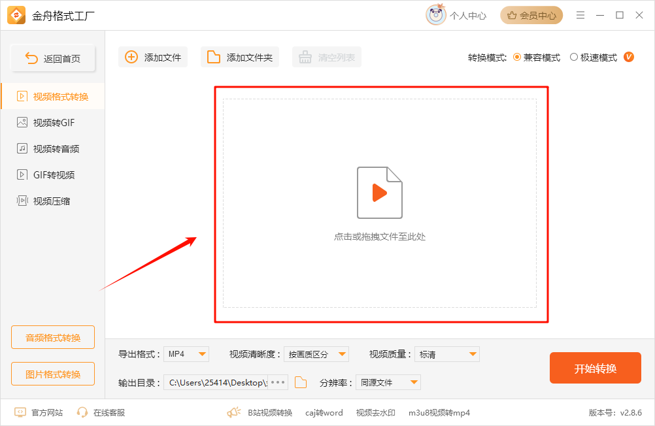
Task: Open 图片格式转换 module button
Action: tap(53, 374)
